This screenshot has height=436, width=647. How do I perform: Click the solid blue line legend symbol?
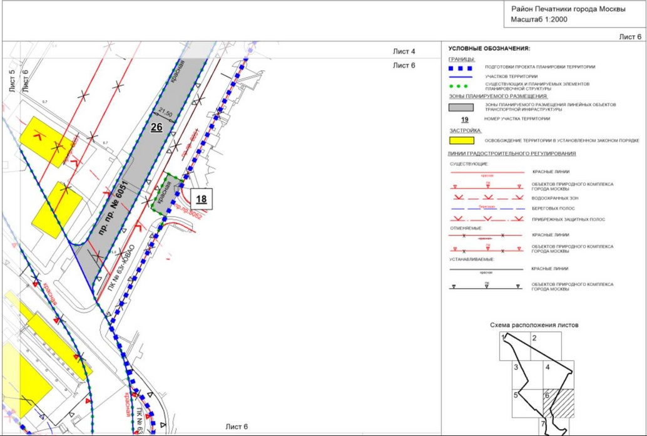click(461, 76)
